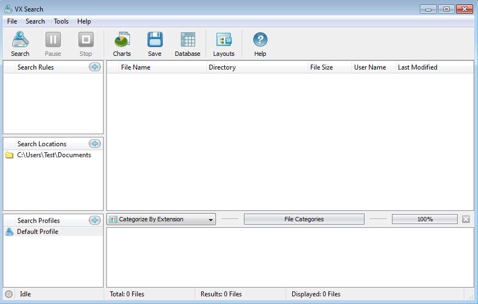478x304 pixels.
Task: Open the Tools menu
Action: (61, 21)
